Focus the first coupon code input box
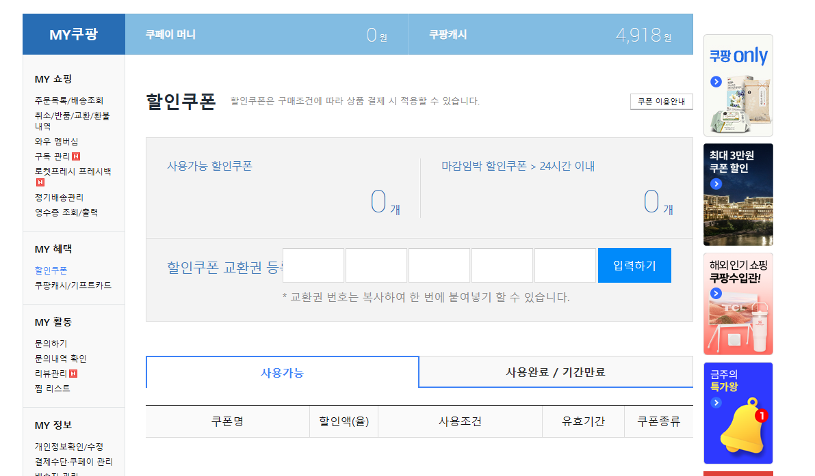The image size is (815, 476). point(313,266)
